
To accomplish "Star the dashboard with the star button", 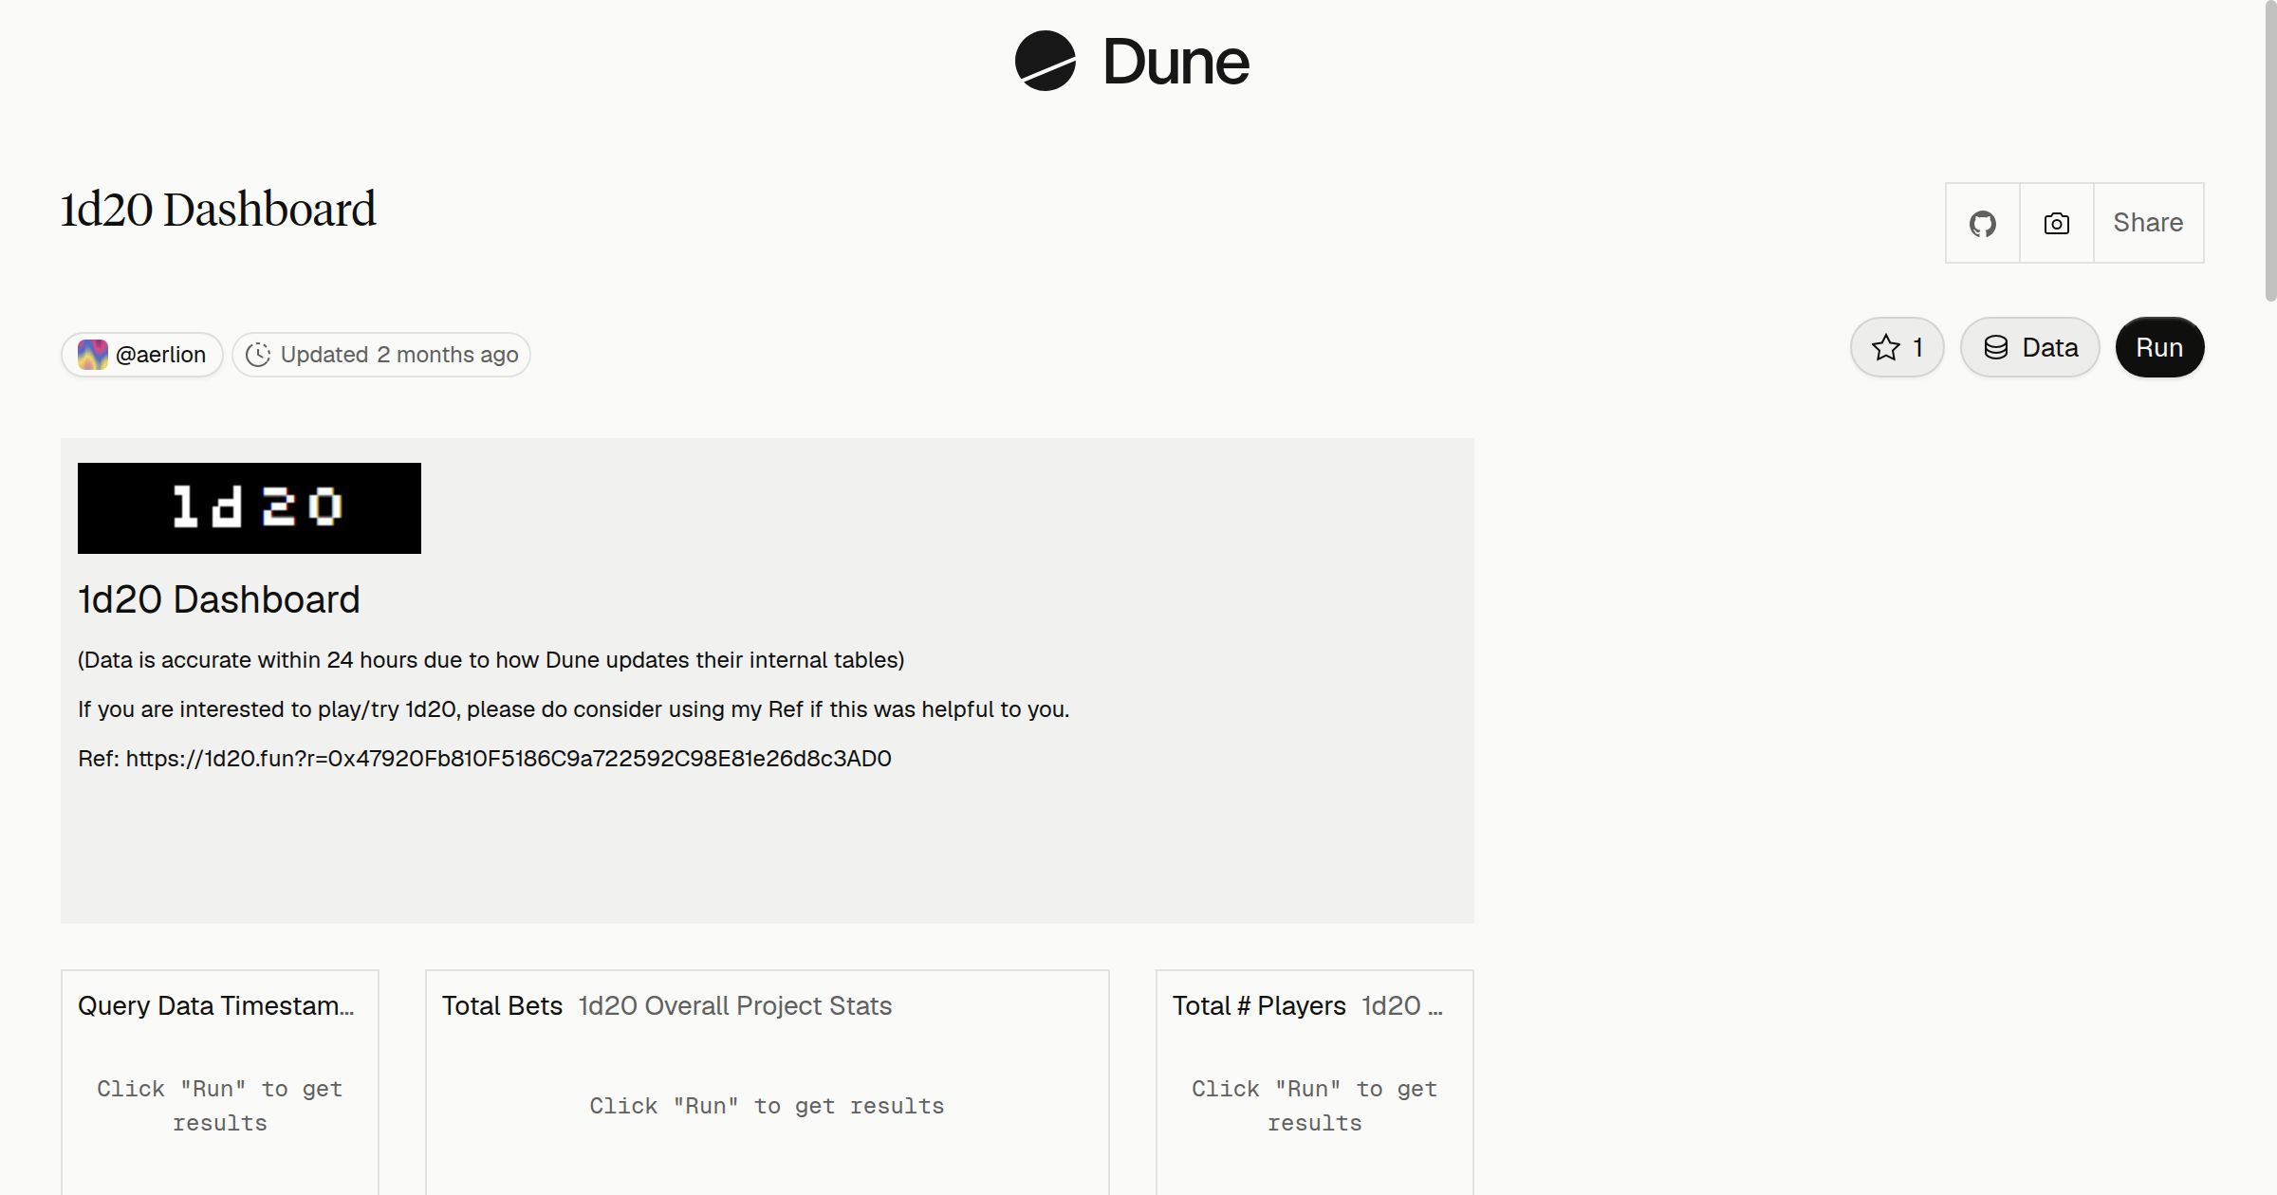I will [x=1897, y=347].
